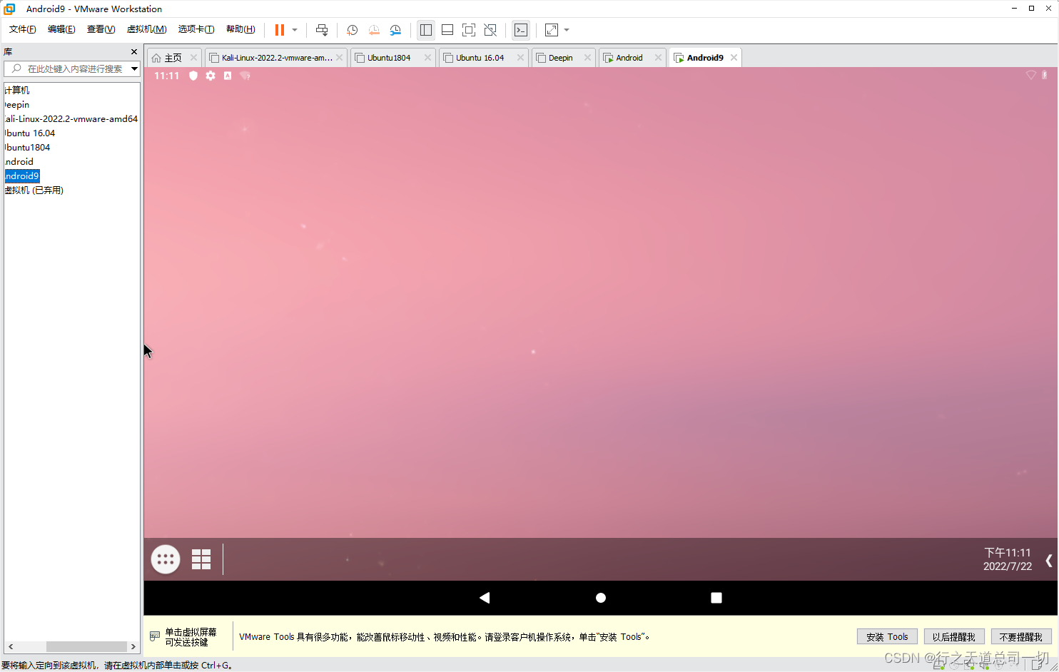
Task: Open the 文件(F) menu
Action: tap(22, 29)
